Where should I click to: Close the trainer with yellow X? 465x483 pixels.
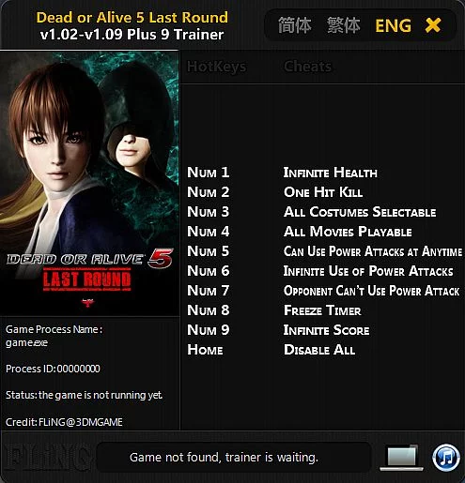(433, 25)
